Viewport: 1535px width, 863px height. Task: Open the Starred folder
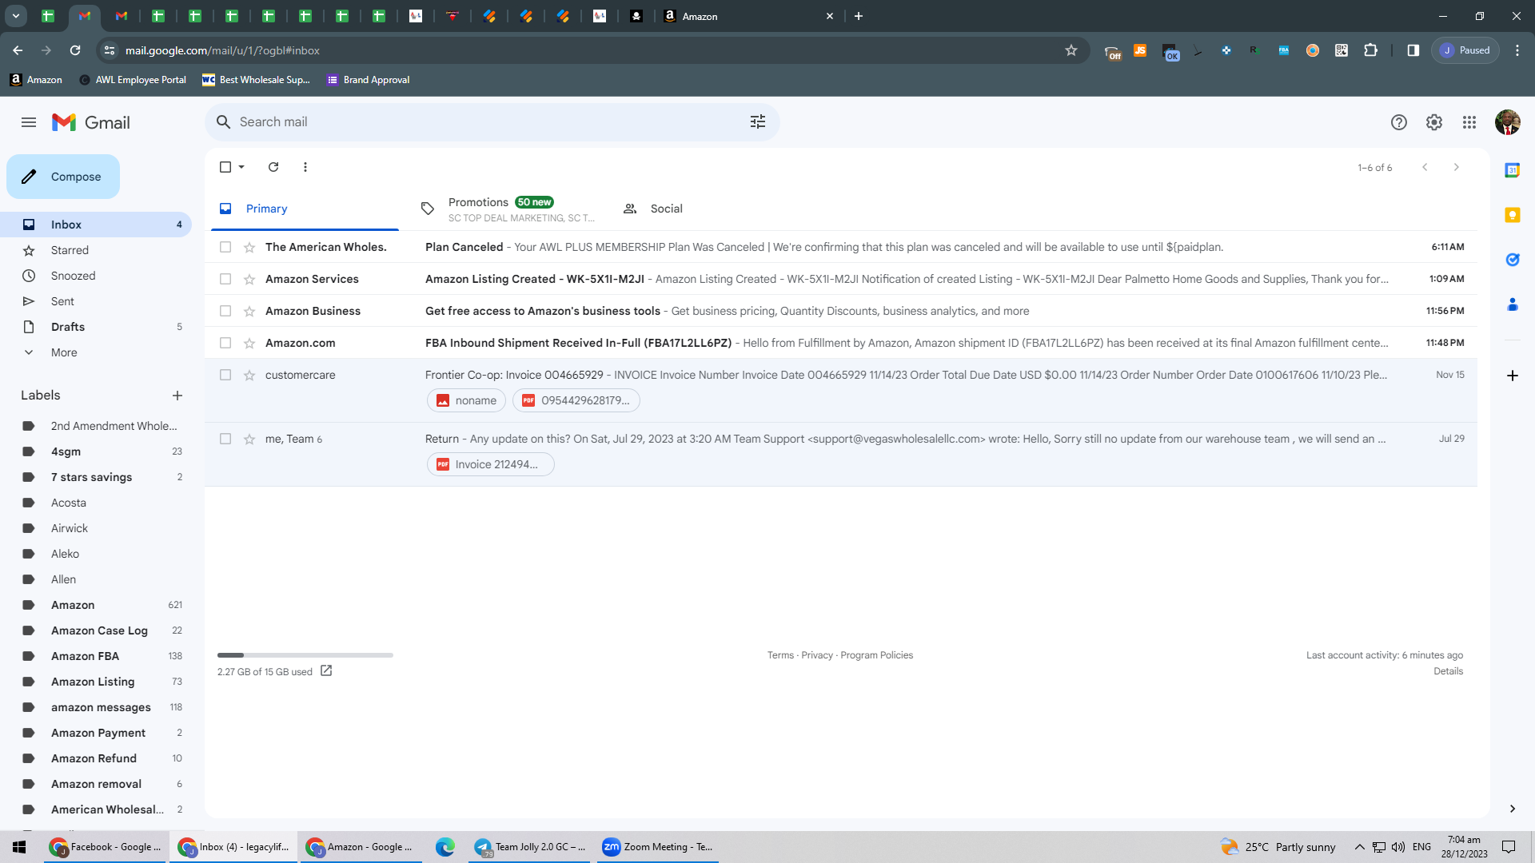tap(96, 250)
